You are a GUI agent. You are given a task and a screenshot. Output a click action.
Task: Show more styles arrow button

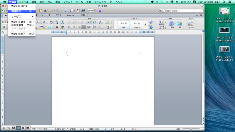[146, 25]
